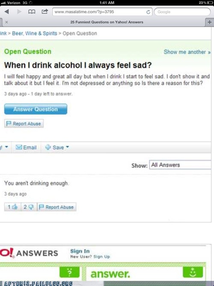Close the 25 Funniest Questions tab

(6, 22)
